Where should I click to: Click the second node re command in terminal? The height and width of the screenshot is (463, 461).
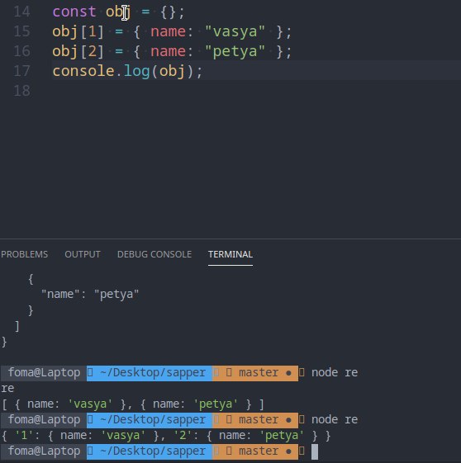(x=335, y=419)
